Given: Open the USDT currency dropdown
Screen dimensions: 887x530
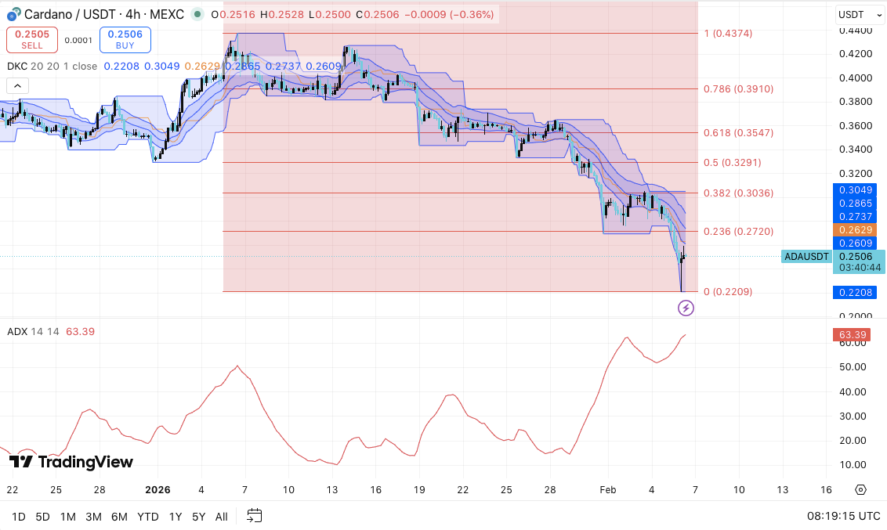Looking at the screenshot, I should (x=860, y=15).
